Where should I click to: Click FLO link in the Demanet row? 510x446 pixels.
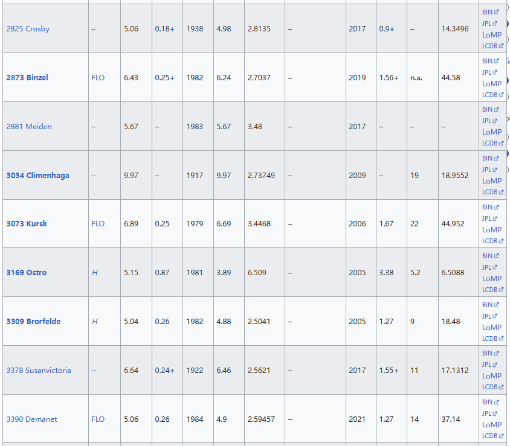(x=98, y=419)
